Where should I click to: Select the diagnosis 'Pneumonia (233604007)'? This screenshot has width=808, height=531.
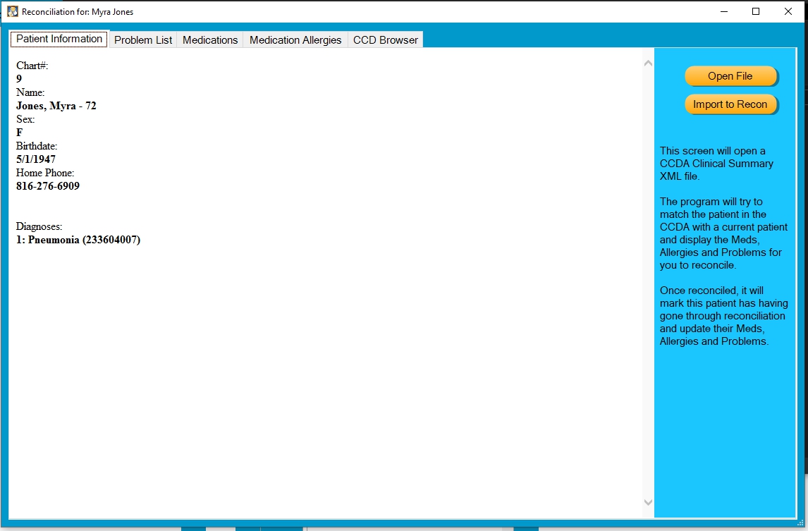[x=84, y=240]
